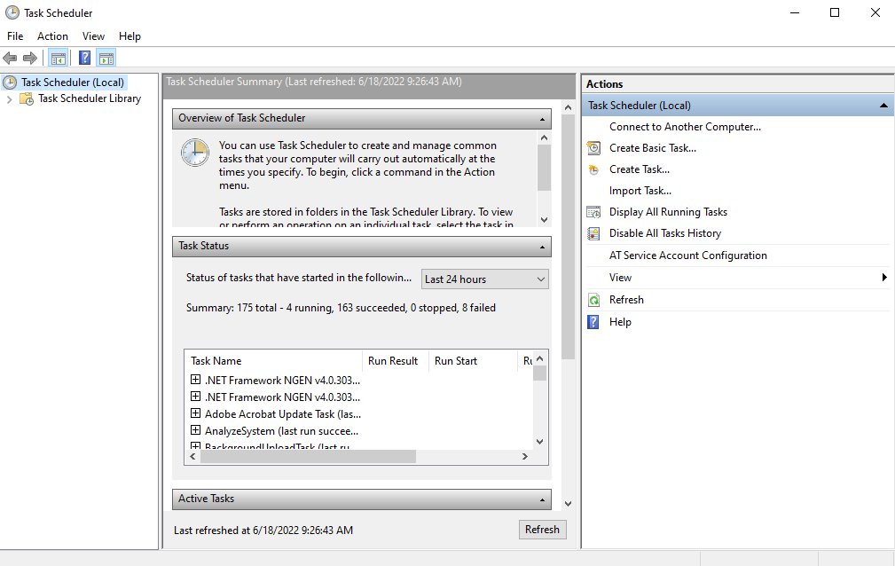Click main summary pane scroll down arrow
This screenshot has width=895, height=566.
tap(568, 504)
